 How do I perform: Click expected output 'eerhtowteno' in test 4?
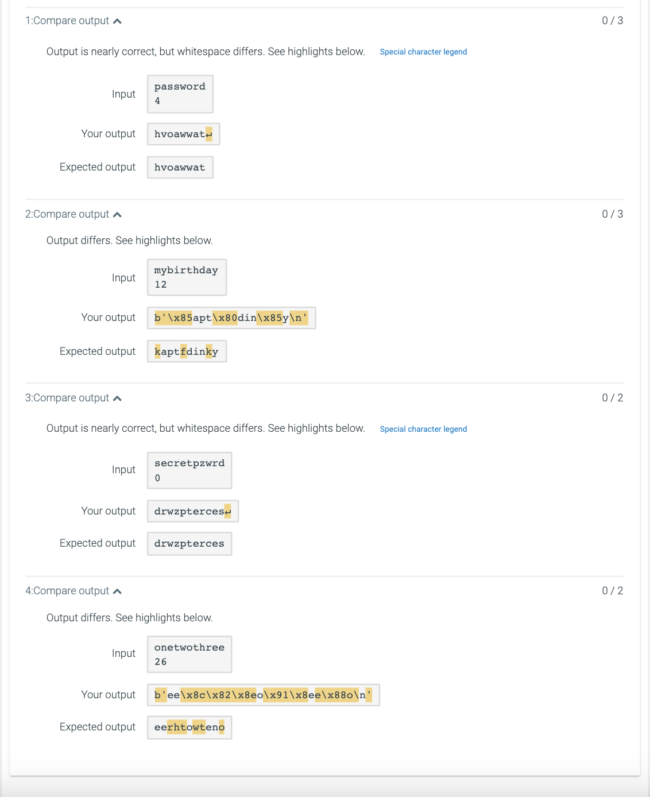coord(189,727)
